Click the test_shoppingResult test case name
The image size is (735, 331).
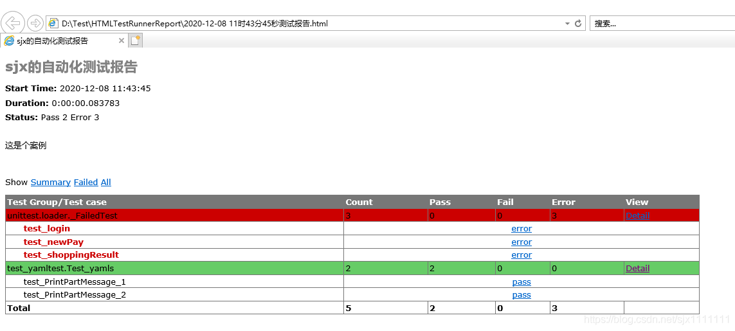(x=71, y=255)
